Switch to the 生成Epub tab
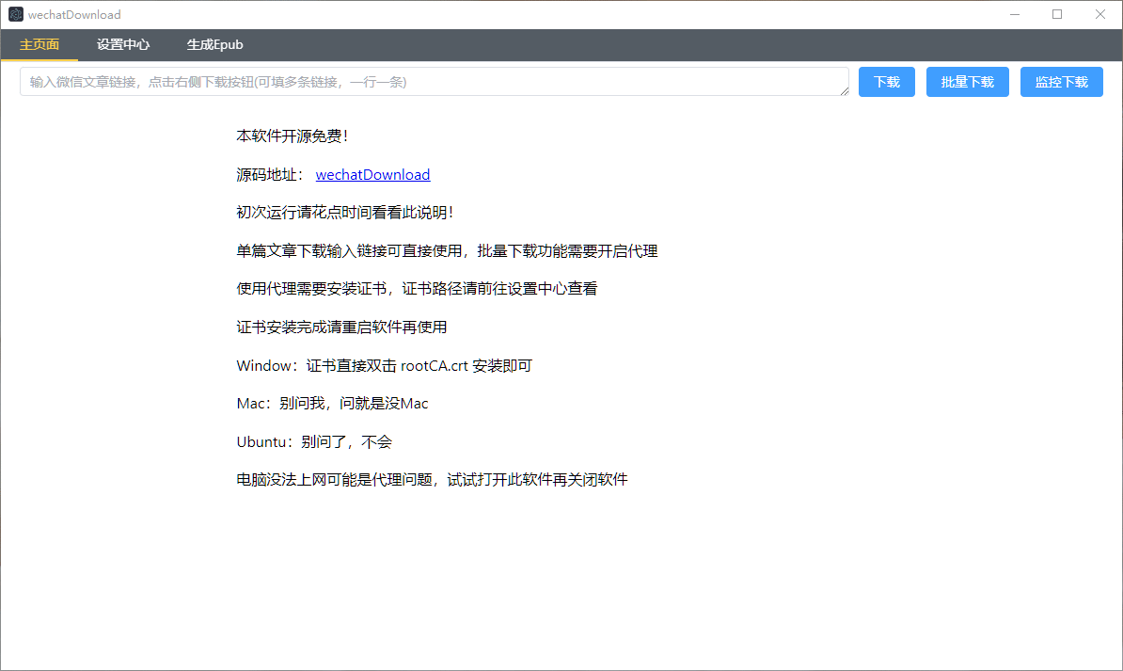The height and width of the screenshot is (671, 1123). [x=214, y=44]
